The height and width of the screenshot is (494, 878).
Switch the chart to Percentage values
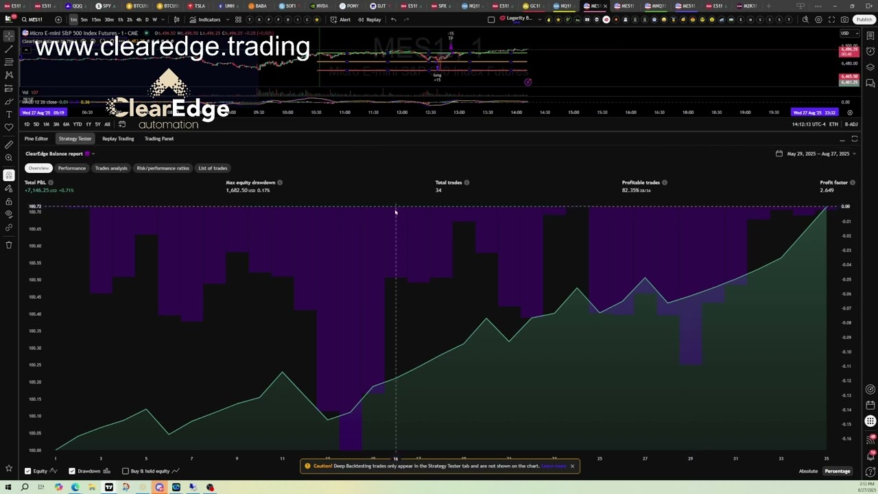pos(837,471)
